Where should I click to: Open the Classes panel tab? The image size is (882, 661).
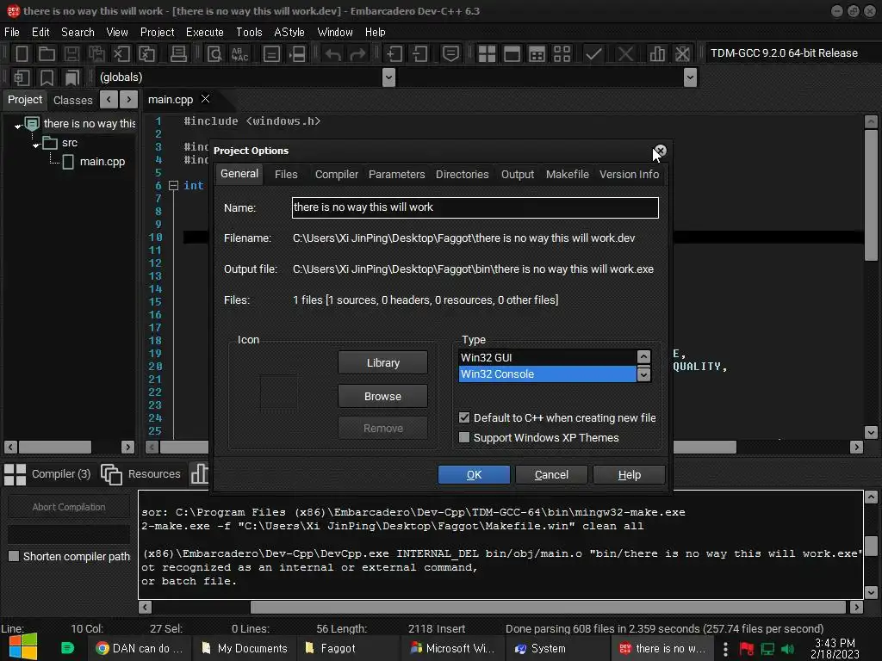72,100
